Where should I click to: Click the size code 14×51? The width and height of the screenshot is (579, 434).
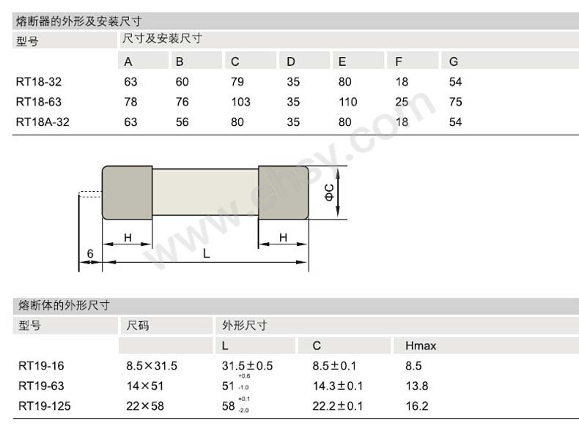tap(145, 386)
